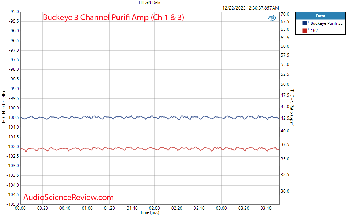Click the 01:00 time axis label
Screen dimensions: 347x216
click(87, 208)
